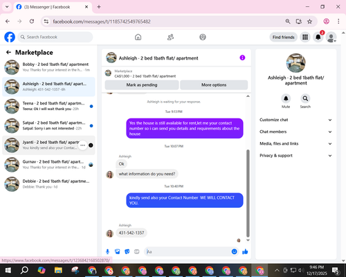
Task: Show hidden system tray icons
Action: click(277, 270)
